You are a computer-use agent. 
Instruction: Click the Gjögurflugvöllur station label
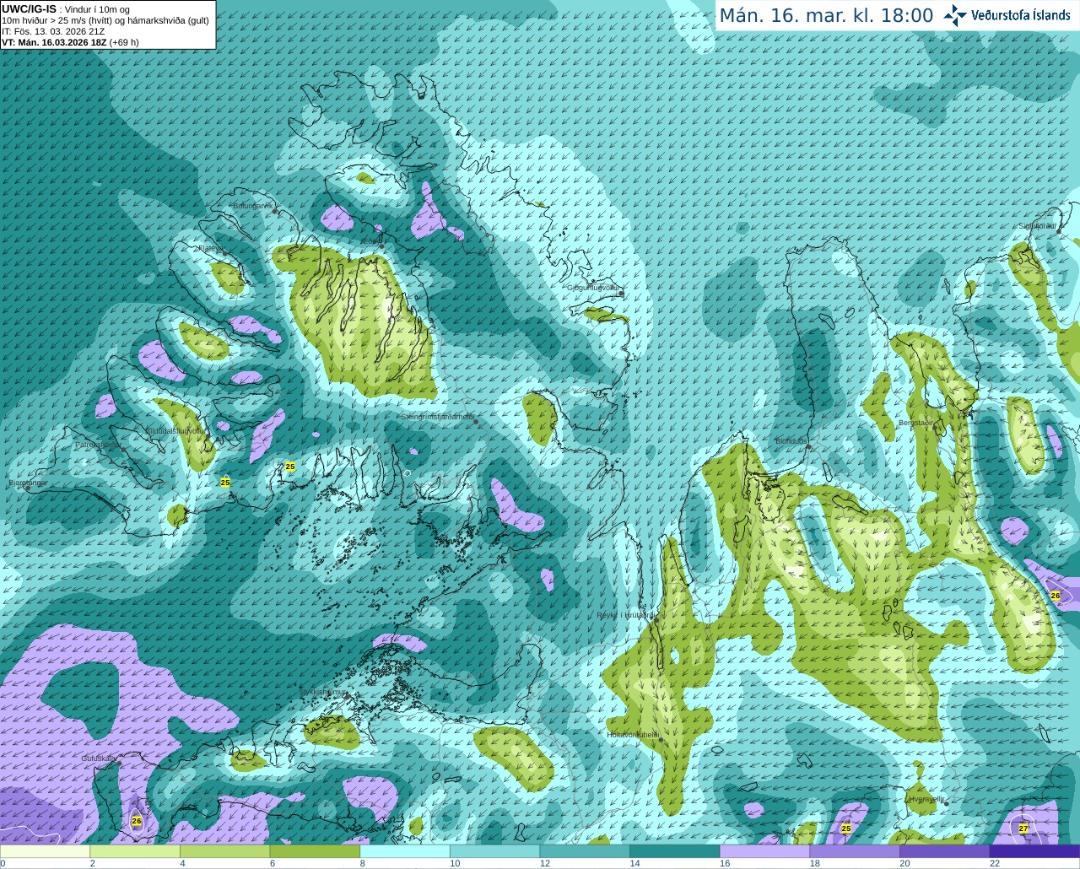tap(594, 288)
